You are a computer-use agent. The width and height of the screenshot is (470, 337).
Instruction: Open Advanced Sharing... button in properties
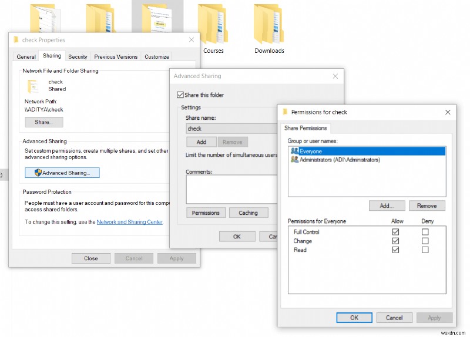click(62, 173)
